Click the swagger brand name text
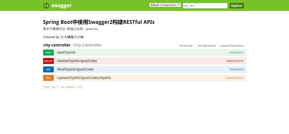The height and width of the screenshot is (134, 289). click(x=61, y=6)
